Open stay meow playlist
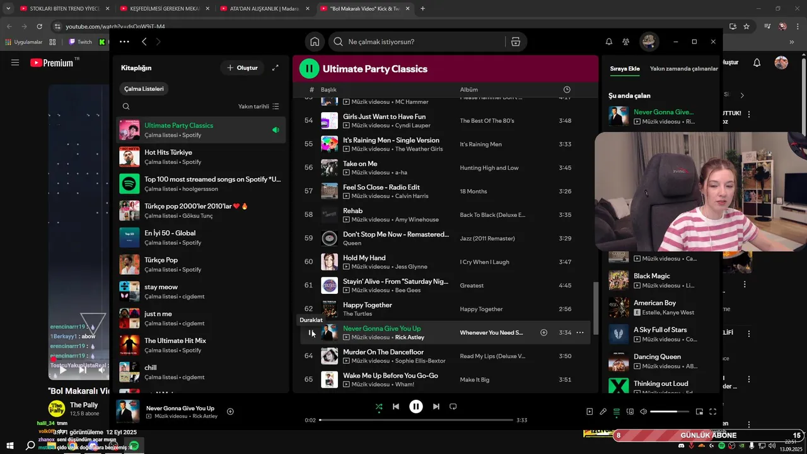The width and height of the screenshot is (807, 454). [x=200, y=291]
